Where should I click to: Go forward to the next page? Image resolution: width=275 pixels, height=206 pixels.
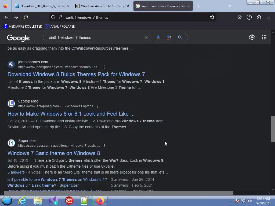pos(16,17)
